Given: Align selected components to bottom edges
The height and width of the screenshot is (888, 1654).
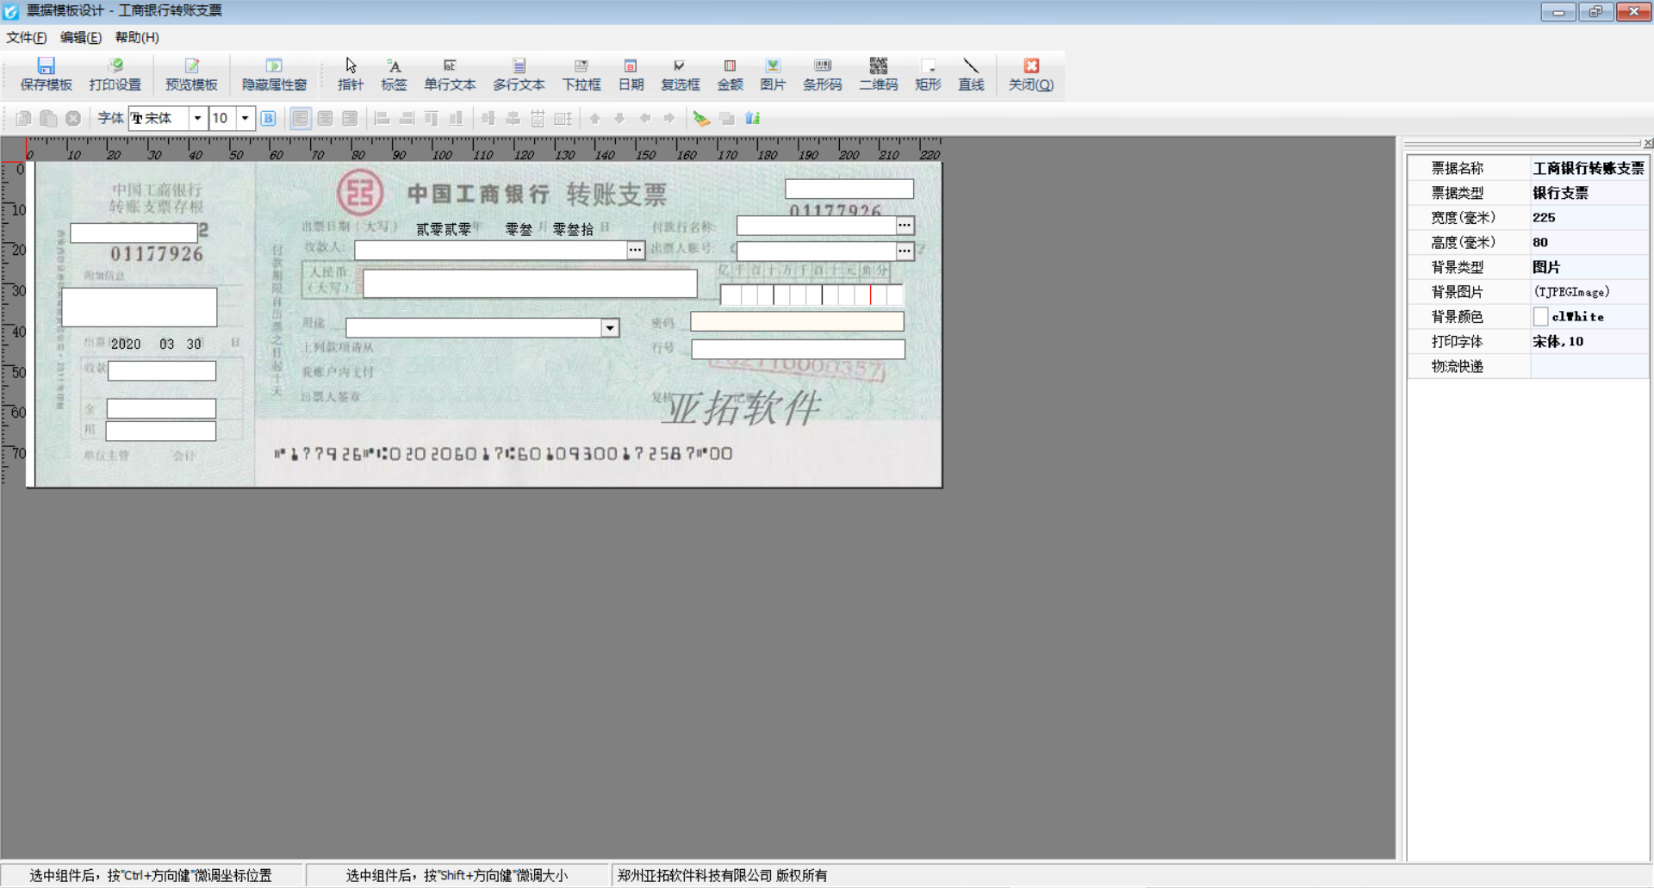Looking at the screenshot, I should pos(456,118).
